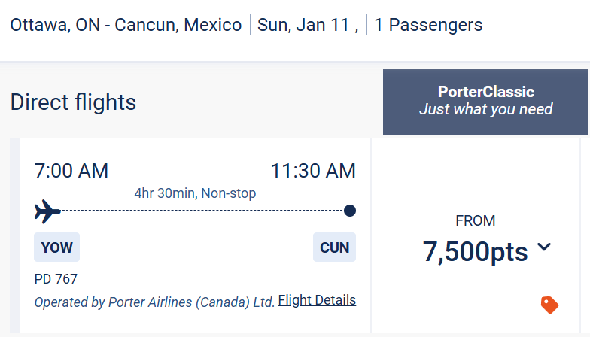Click the destination dot on the route line
The width and height of the screenshot is (590, 337).
(349, 211)
